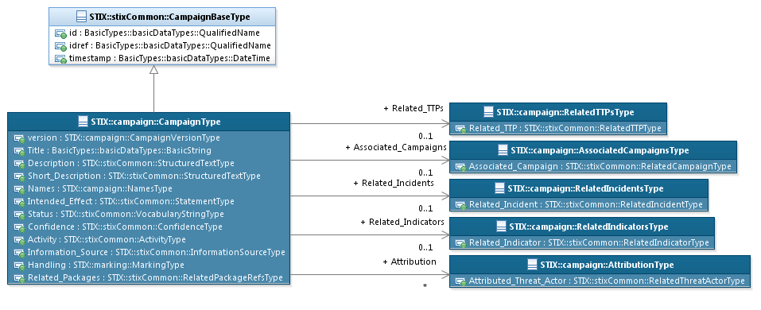Screen dimensions: 761x310
Task: Select the STIX::campaign::AssociatedCampaignsType title
Action: (600, 150)
